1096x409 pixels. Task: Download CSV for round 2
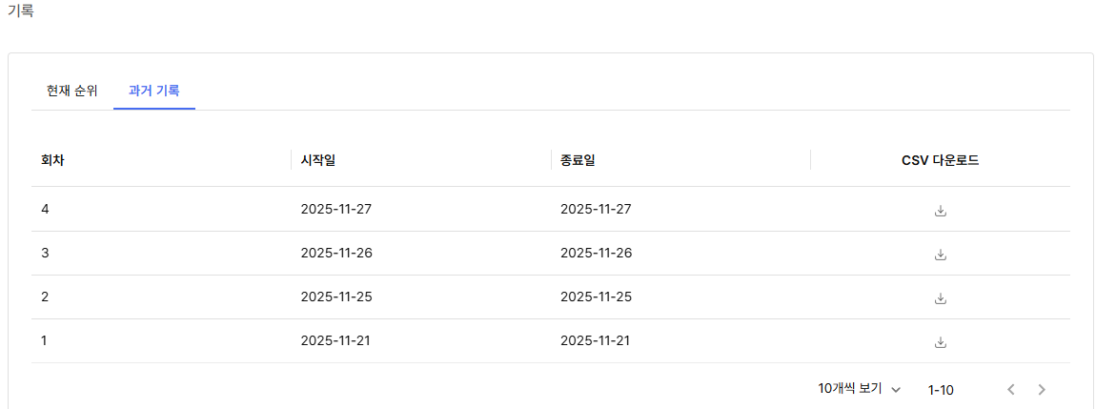pyautogui.click(x=940, y=298)
